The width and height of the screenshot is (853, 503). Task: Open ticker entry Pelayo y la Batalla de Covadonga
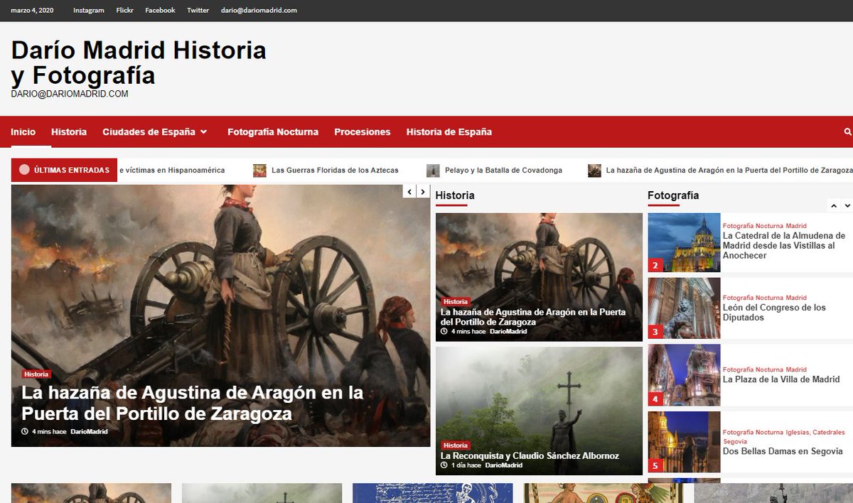click(x=503, y=171)
